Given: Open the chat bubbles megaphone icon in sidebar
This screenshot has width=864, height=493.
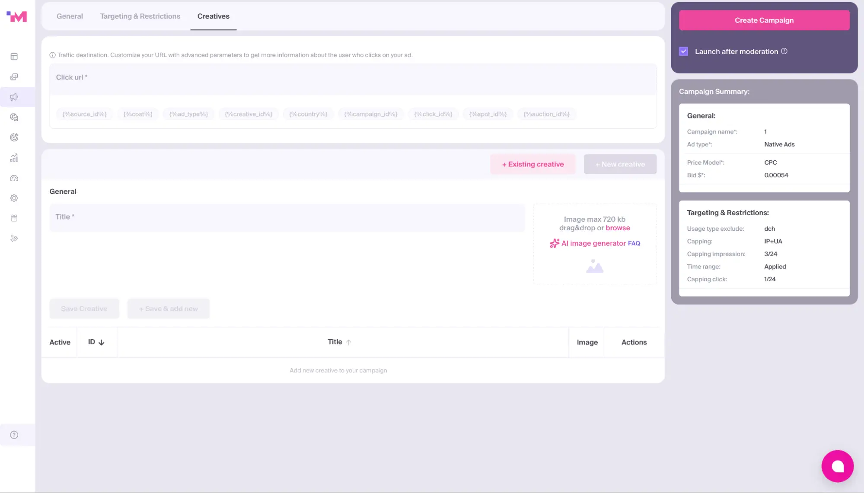Looking at the screenshot, I should [14, 117].
